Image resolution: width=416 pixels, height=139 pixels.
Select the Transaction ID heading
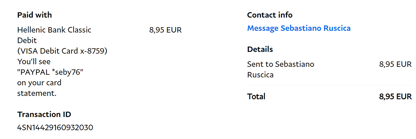tap(44, 114)
